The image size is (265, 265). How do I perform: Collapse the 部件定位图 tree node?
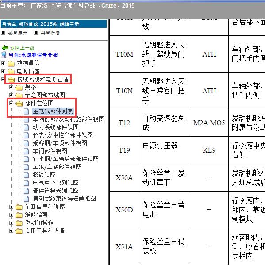pyautogui.click(x=11, y=103)
